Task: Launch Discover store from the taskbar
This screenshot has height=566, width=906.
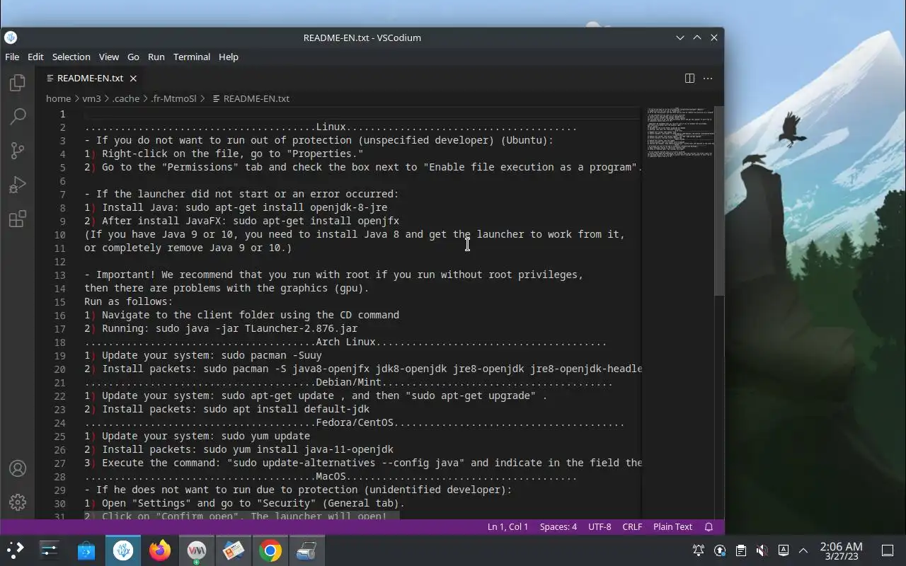Action: 86,550
